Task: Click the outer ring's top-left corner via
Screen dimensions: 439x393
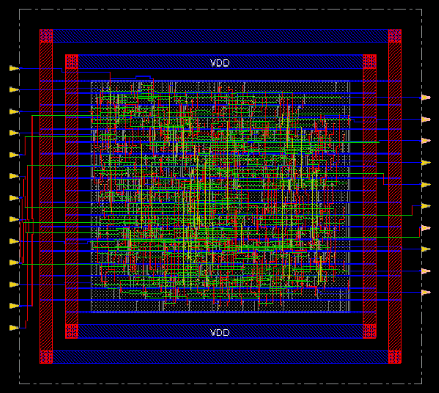Action: (46, 36)
